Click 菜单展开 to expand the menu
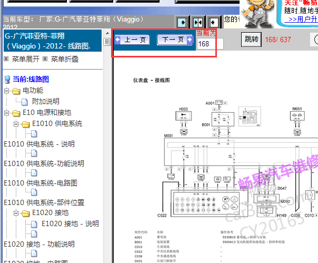This screenshot has height=263, width=318. pyautogui.click(x=26, y=59)
